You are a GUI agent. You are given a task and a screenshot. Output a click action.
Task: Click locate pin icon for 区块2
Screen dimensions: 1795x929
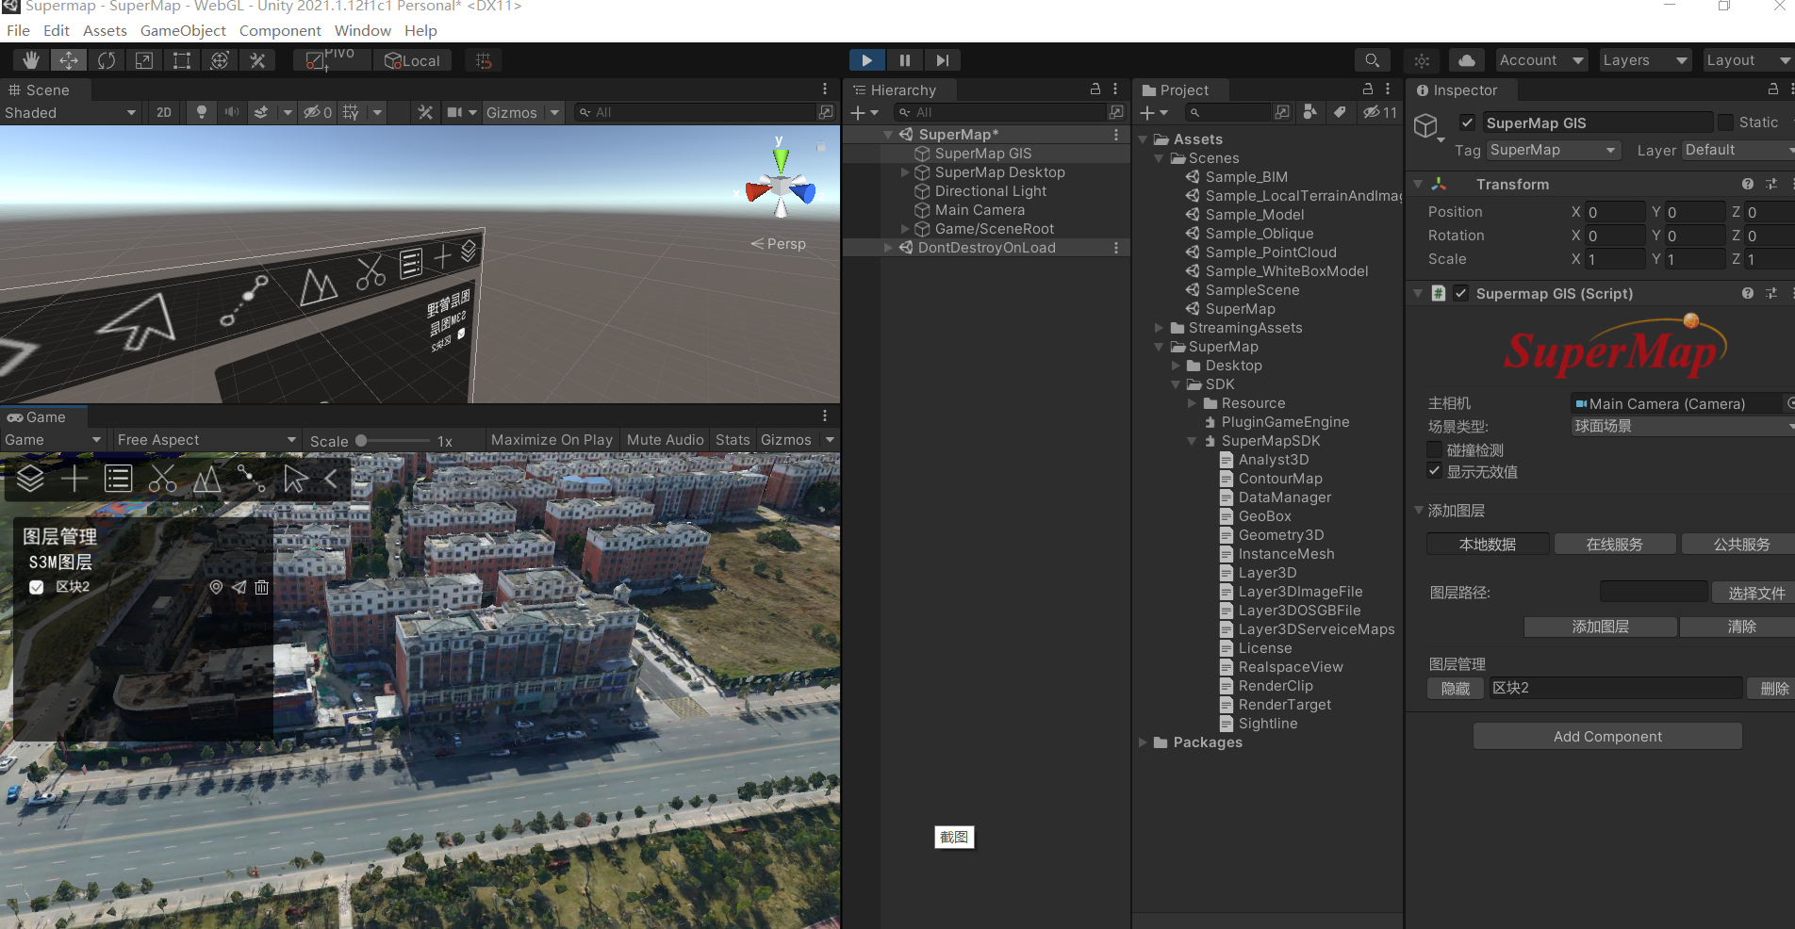click(x=216, y=587)
